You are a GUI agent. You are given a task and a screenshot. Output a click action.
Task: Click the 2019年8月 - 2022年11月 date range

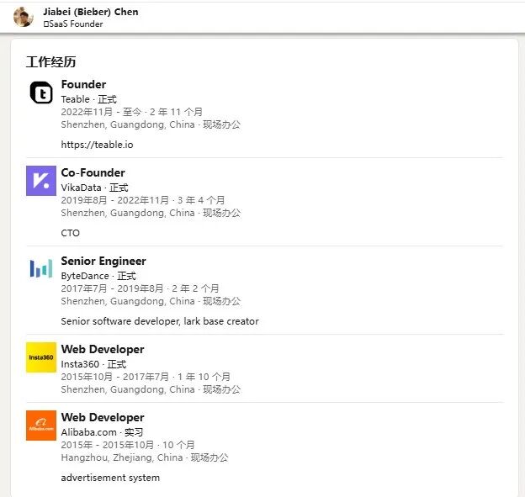point(114,200)
